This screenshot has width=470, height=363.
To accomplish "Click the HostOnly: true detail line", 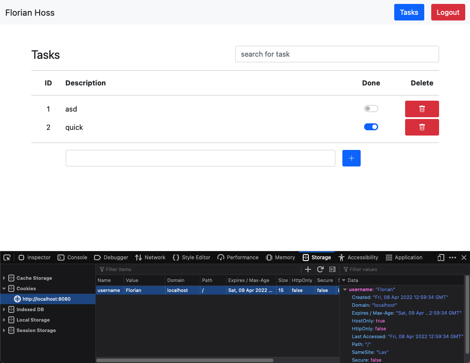I will 368,321.
